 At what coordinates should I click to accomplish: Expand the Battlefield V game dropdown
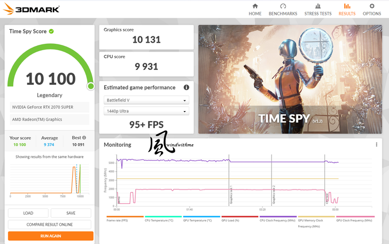(146, 100)
